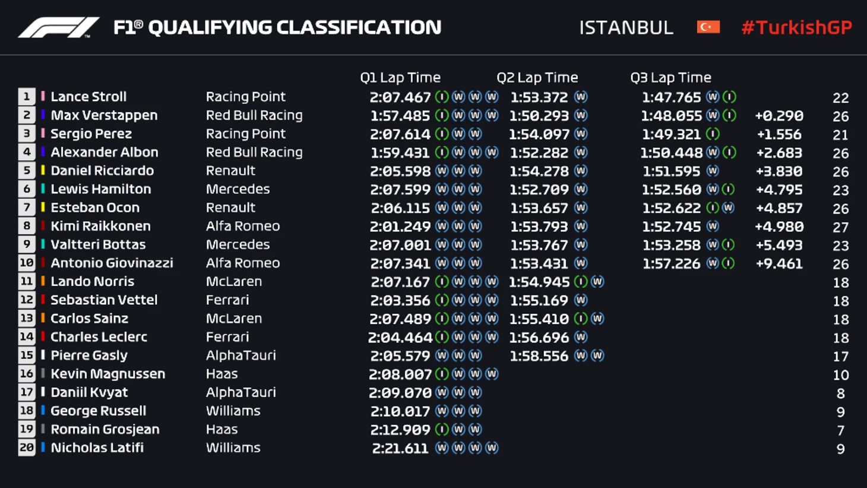The width and height of the screenshot is (867, 488).
Task: Click the ISTANBUL location label
Action: click(626, 27)
